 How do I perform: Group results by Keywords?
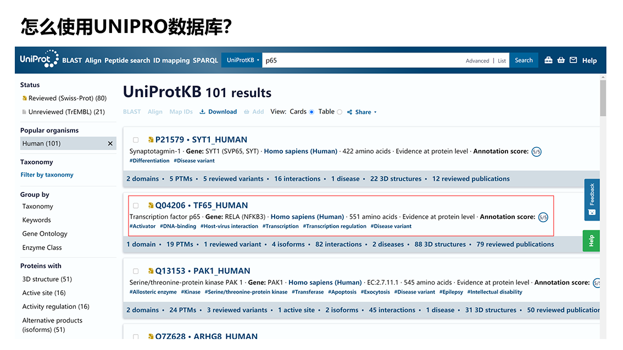click(x=37, y=220)
